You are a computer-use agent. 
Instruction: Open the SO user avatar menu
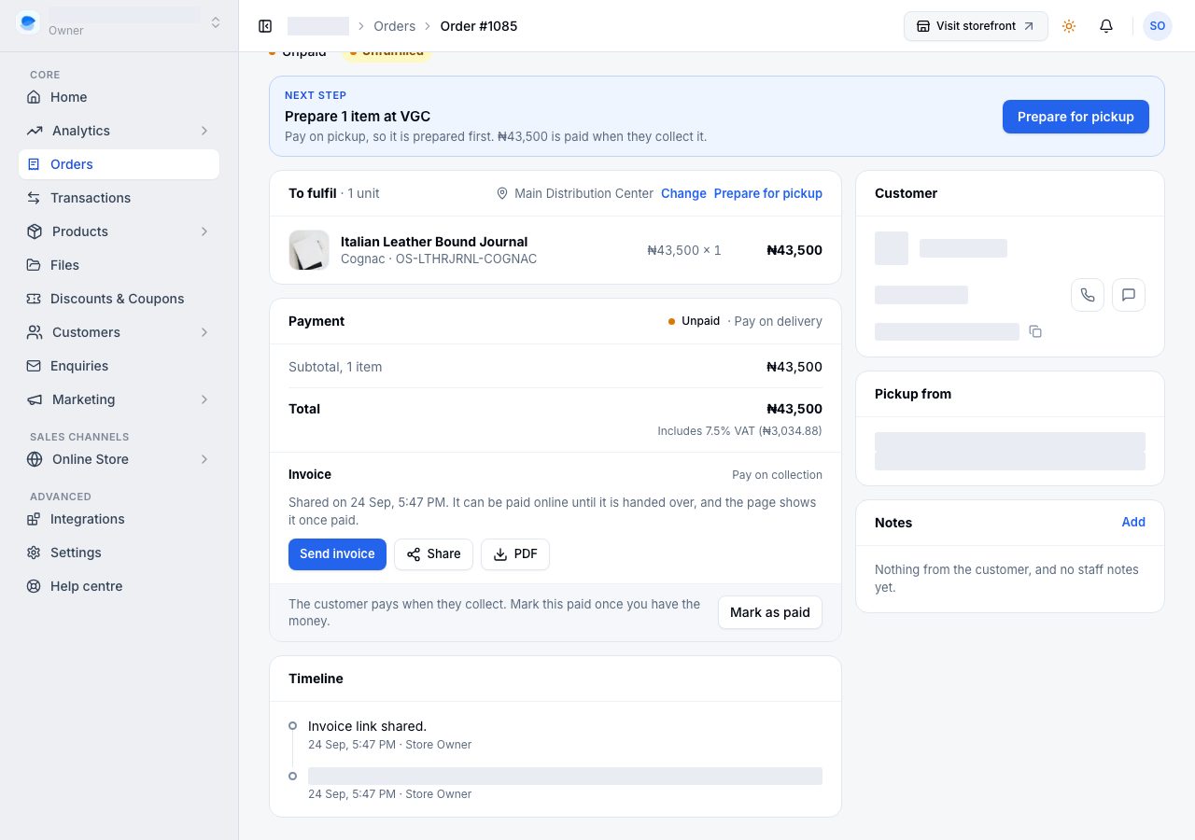click(1158, 26)
